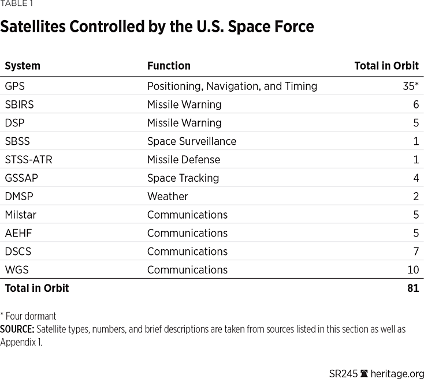Click the "Weather" function cell

[x=167, y=196]
